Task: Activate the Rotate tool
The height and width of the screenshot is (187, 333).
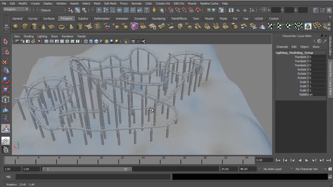Action: [x=5, y=80]
